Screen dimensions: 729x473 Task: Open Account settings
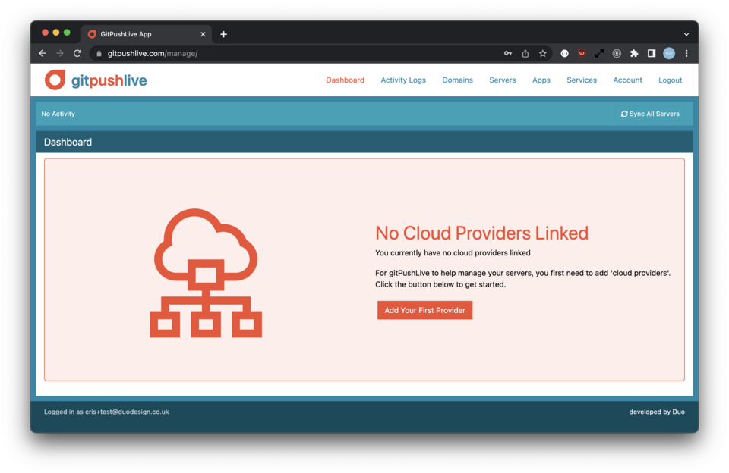tap(628, 80)
